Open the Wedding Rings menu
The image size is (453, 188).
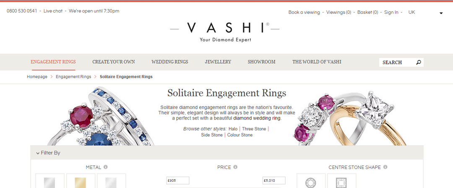[x=169, y=62]
